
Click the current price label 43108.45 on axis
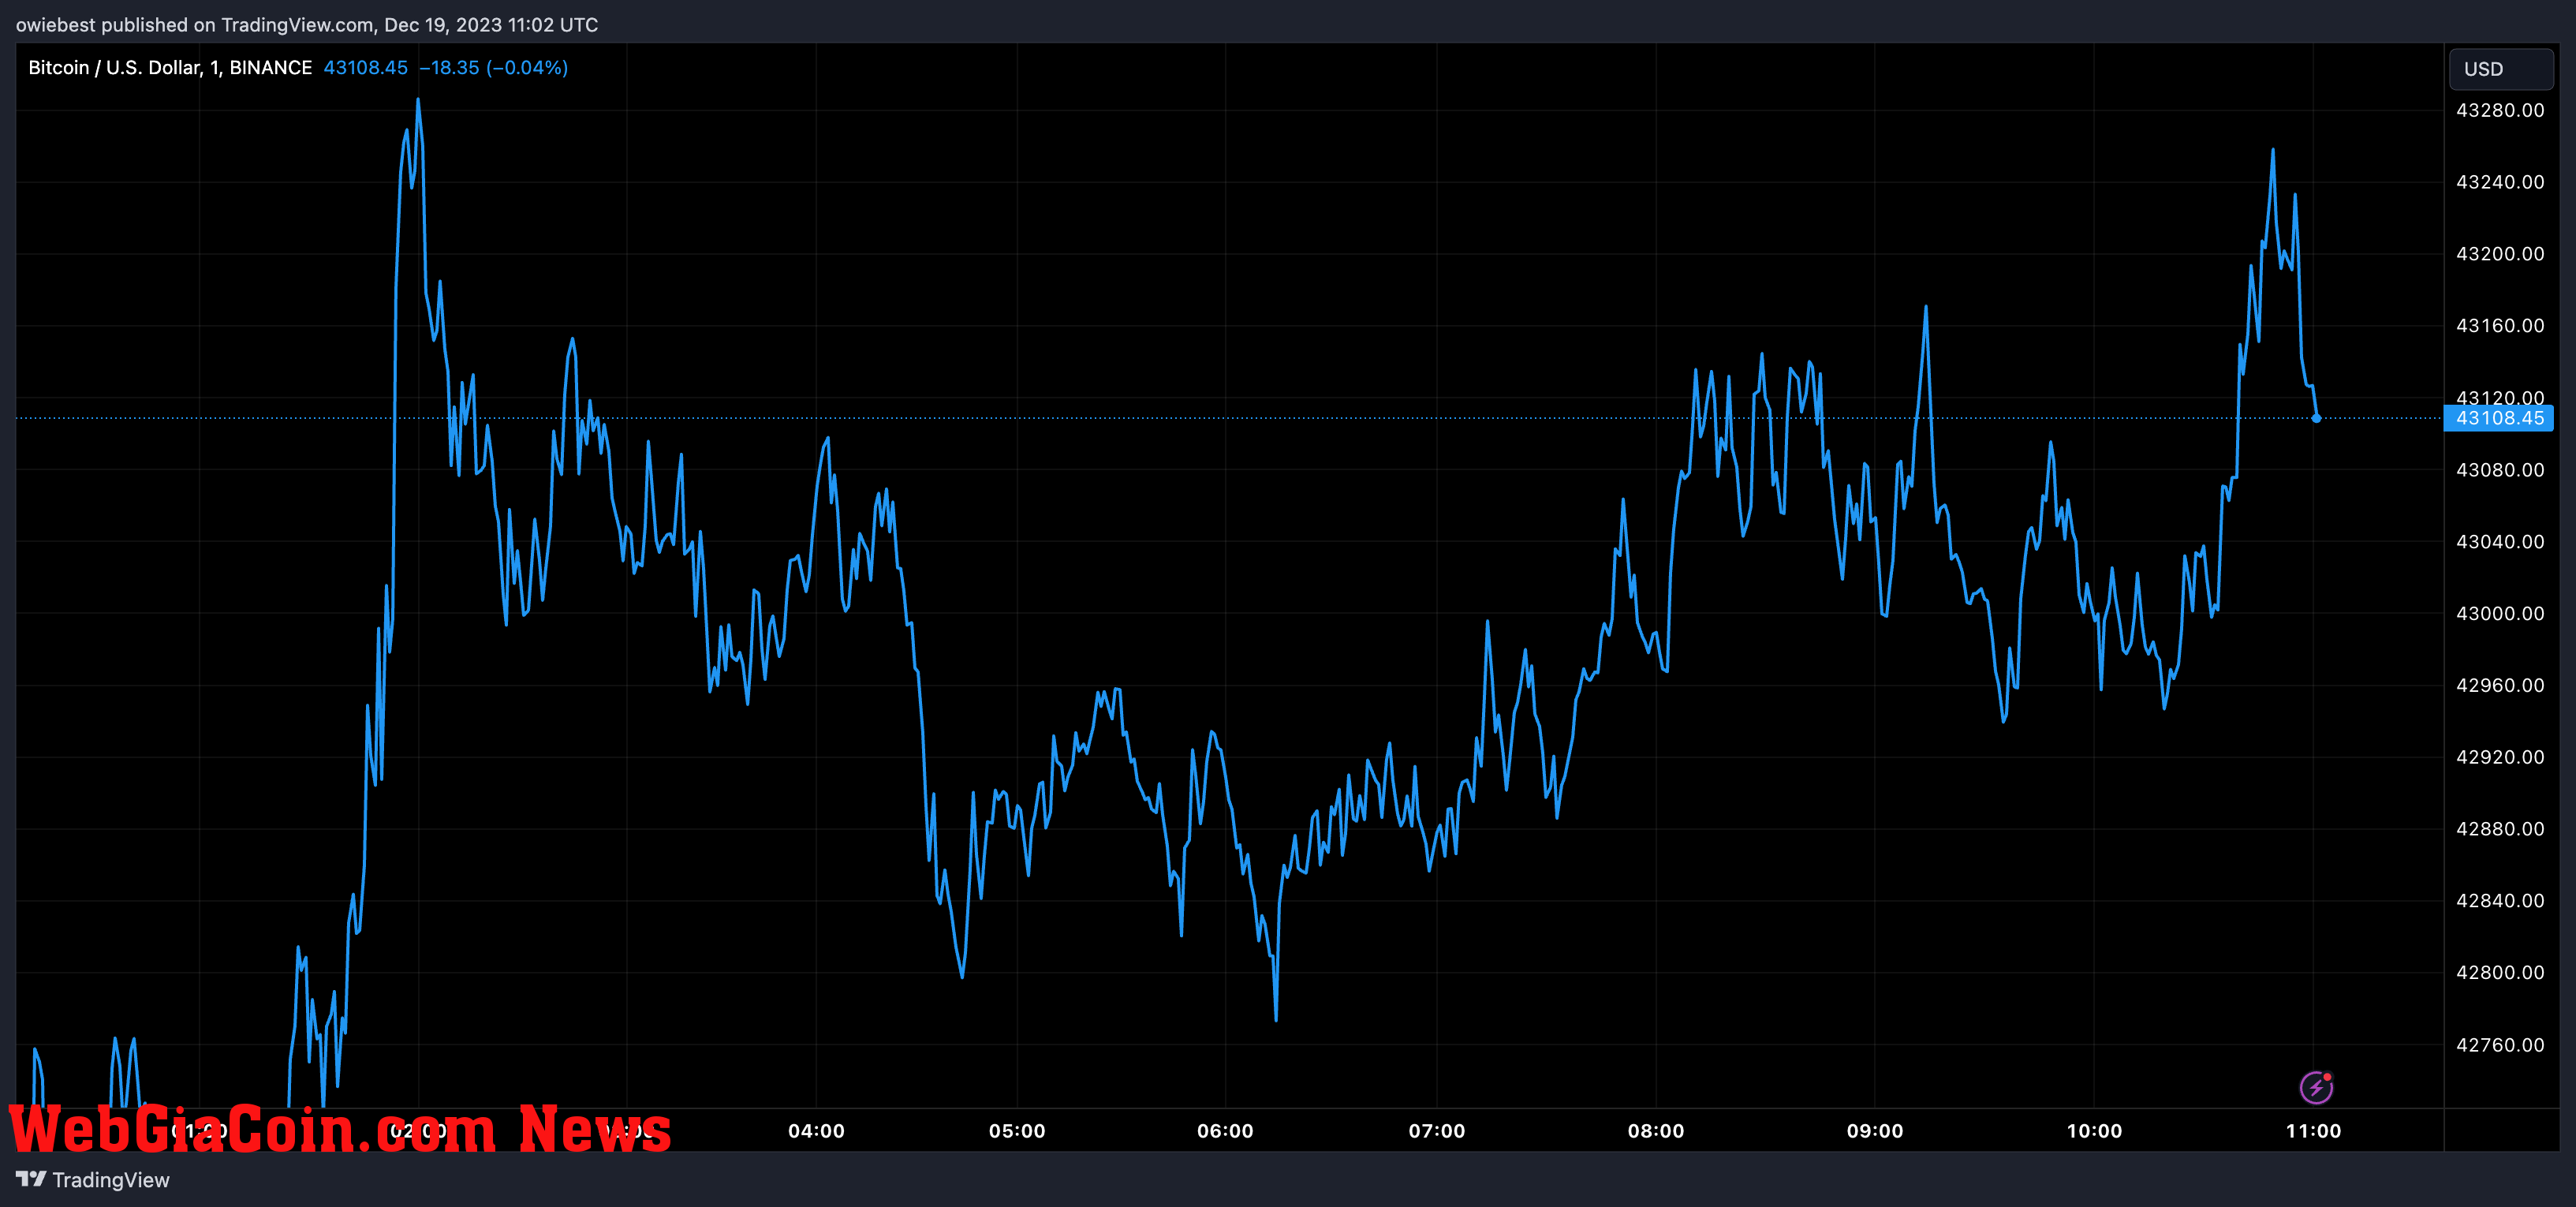point(2498,418)
